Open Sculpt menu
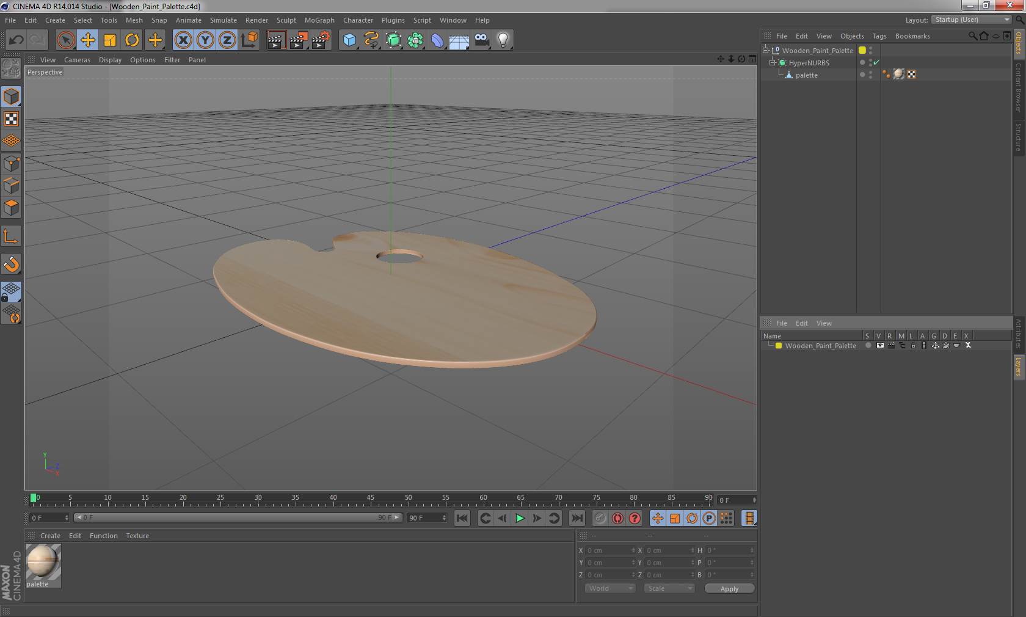1026x617 pixels. [x=286, y=20]
